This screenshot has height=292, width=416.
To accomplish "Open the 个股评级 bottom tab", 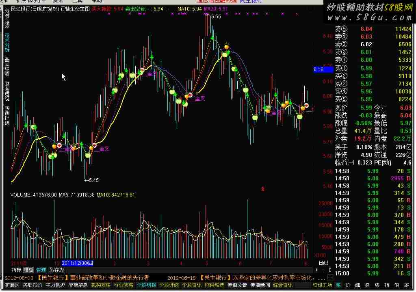I will tap(169, 285).
